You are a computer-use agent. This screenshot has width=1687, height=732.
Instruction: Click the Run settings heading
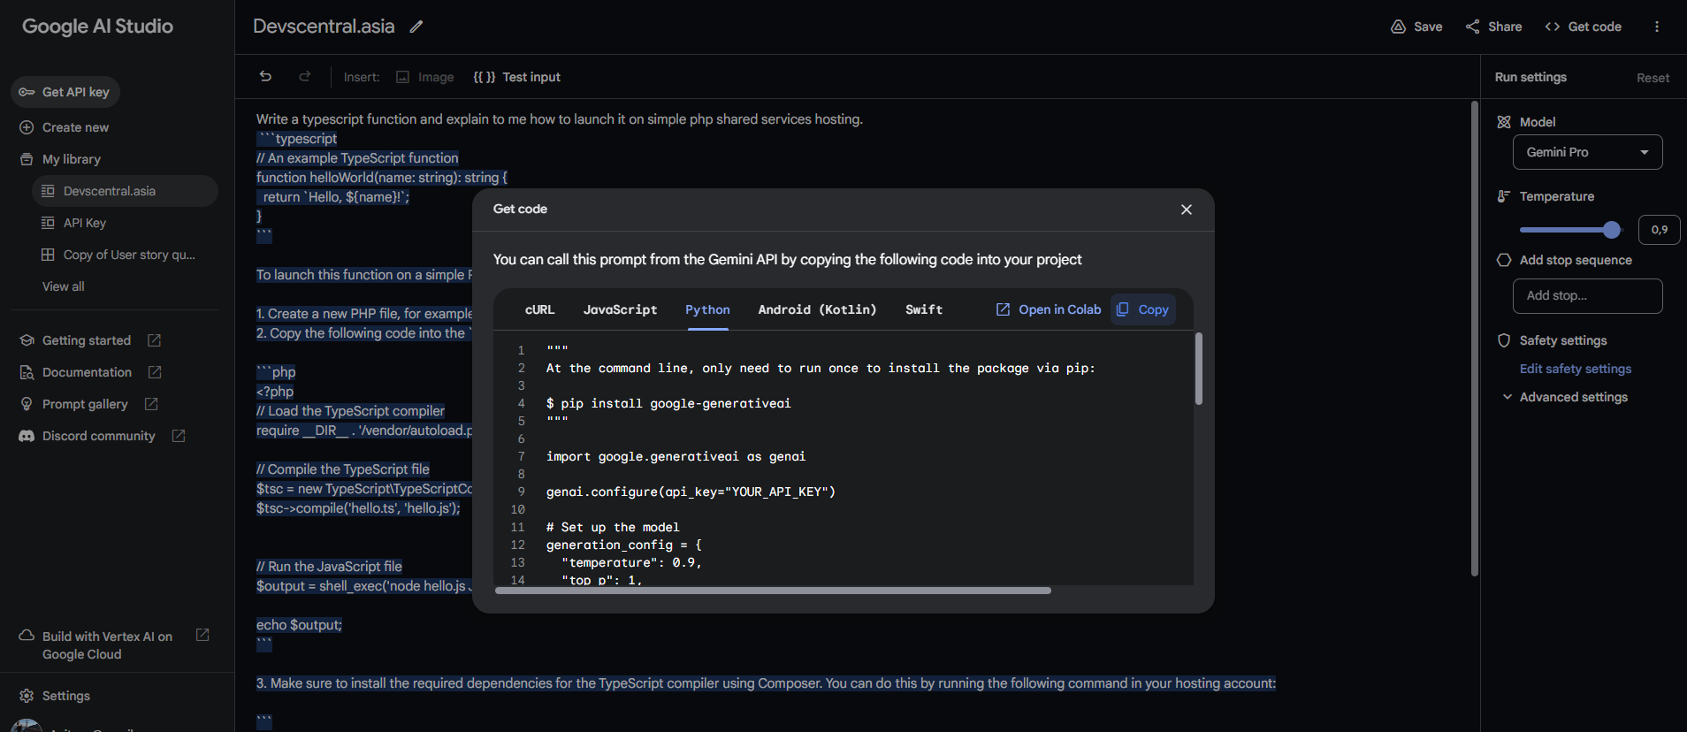point(1531,77)
